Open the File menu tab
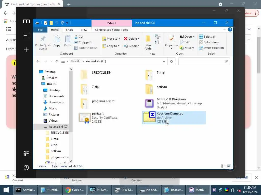The image size is (261, 195). [x=40, y=30]
